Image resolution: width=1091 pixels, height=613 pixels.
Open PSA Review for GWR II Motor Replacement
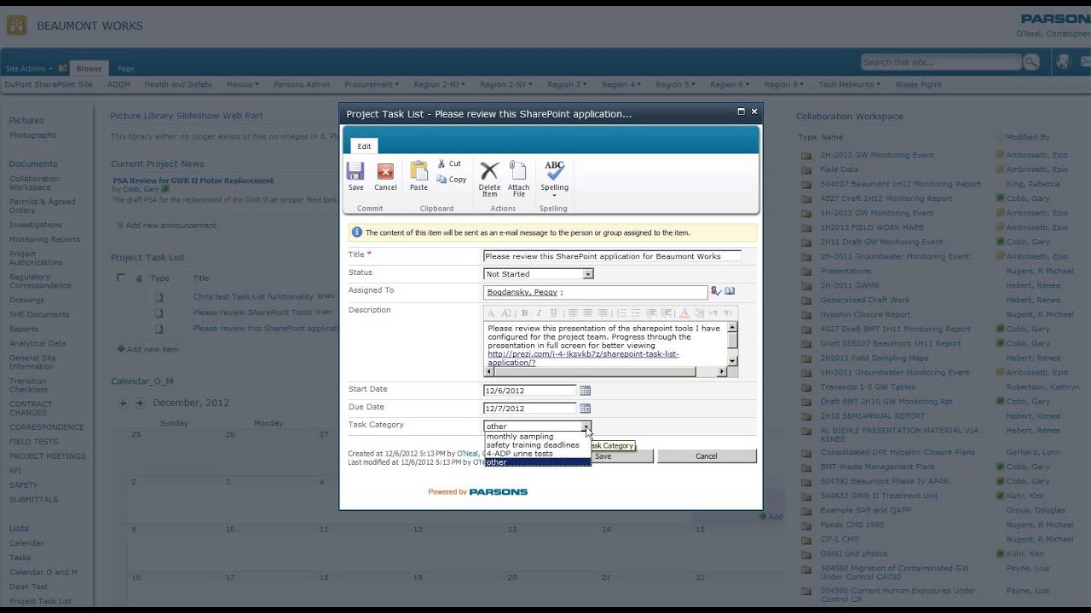point(193,180)
